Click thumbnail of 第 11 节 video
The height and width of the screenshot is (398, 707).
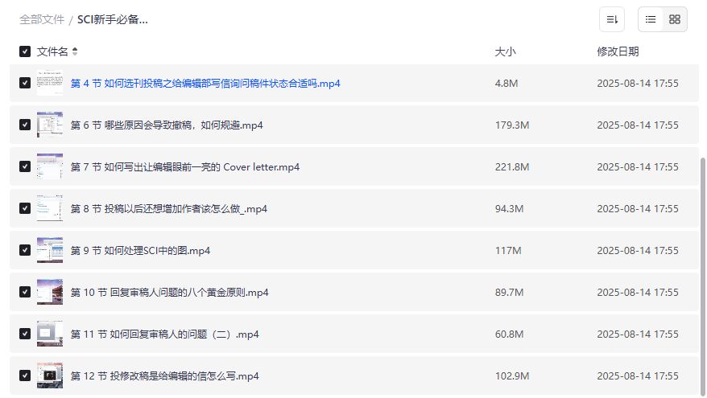coord(50,334)
